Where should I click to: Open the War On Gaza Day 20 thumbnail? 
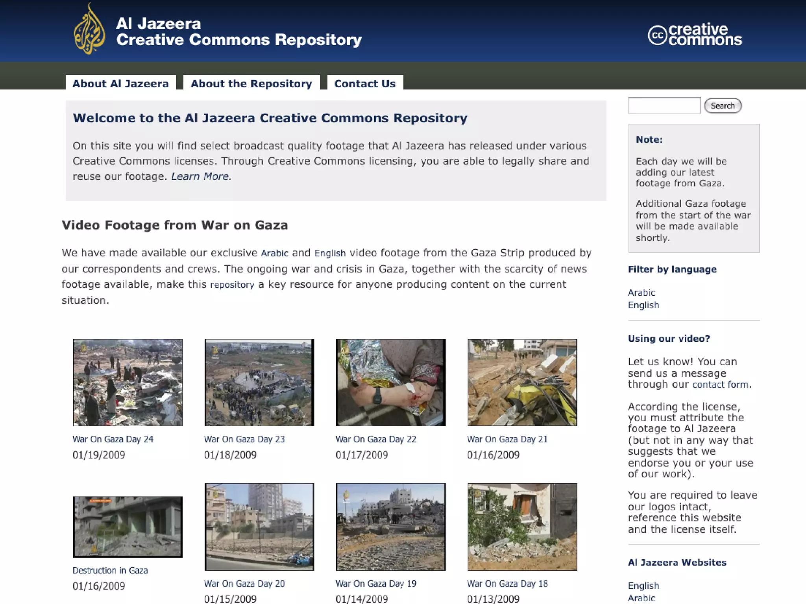click(x=259, y=527)
